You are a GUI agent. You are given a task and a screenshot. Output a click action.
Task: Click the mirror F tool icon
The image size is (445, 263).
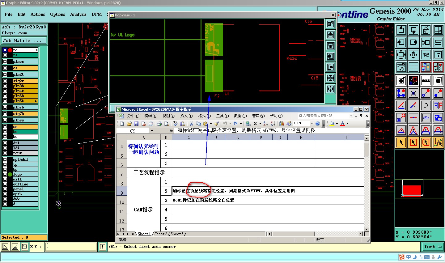click(438, 105)
